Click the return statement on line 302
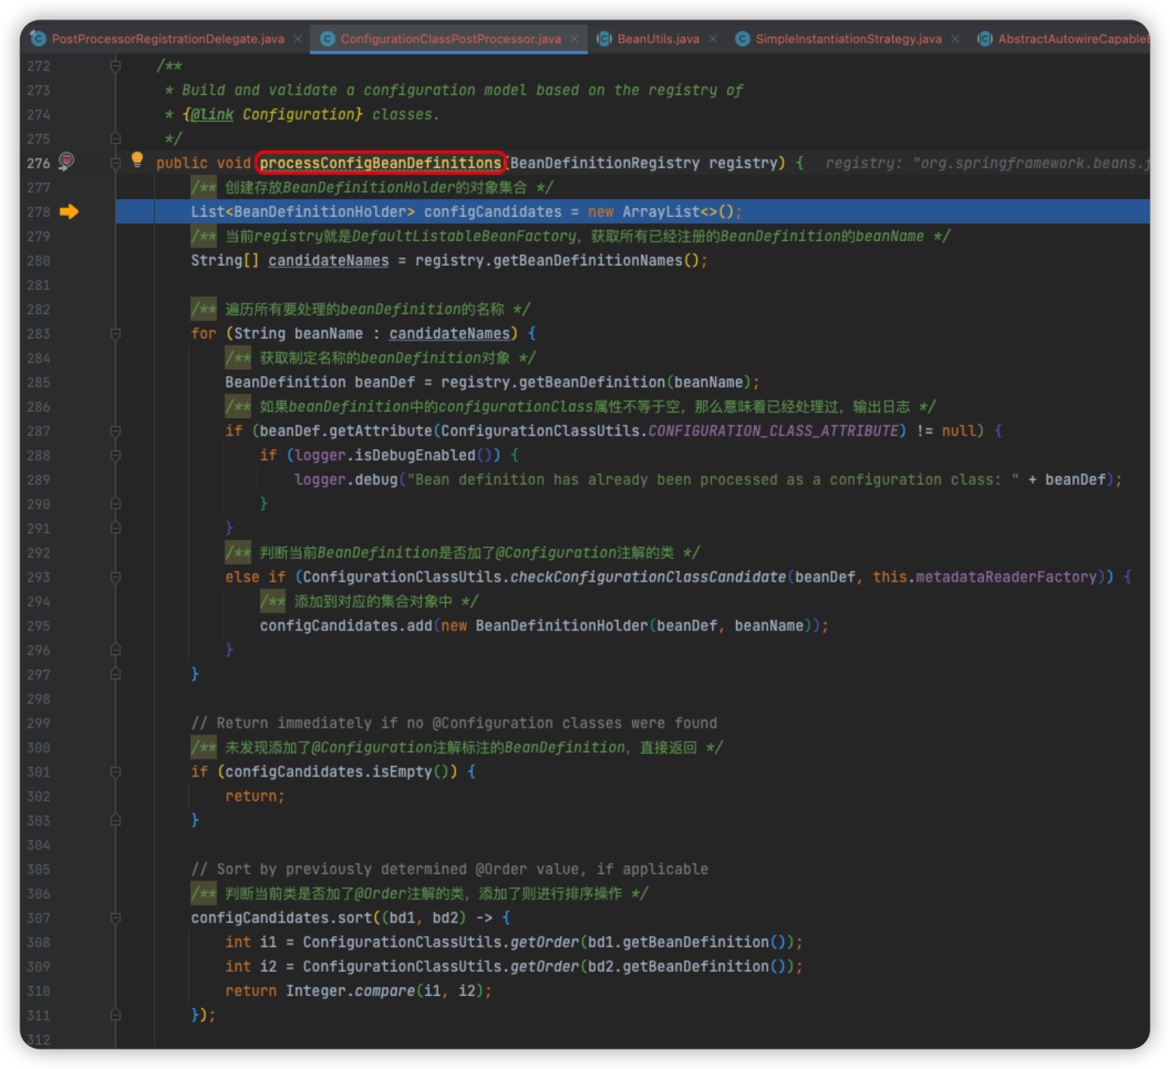Viewport: 1170px width, 1069px height. pos(254,797)
